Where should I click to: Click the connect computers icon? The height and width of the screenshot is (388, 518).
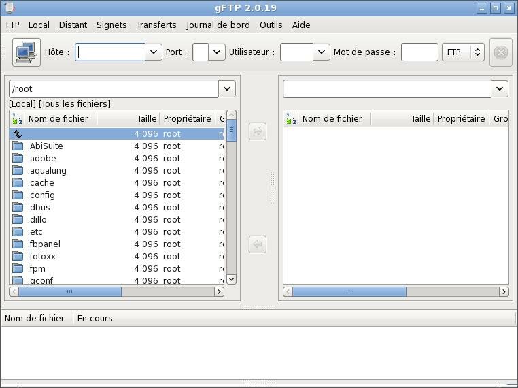27,52
